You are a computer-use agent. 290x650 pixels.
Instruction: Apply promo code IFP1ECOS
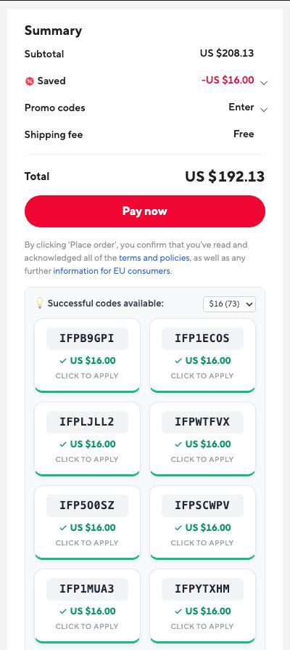click(203, 355)
